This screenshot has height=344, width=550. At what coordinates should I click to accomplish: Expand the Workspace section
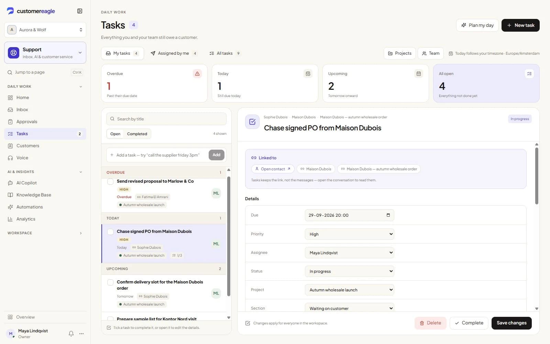point(81,233)
